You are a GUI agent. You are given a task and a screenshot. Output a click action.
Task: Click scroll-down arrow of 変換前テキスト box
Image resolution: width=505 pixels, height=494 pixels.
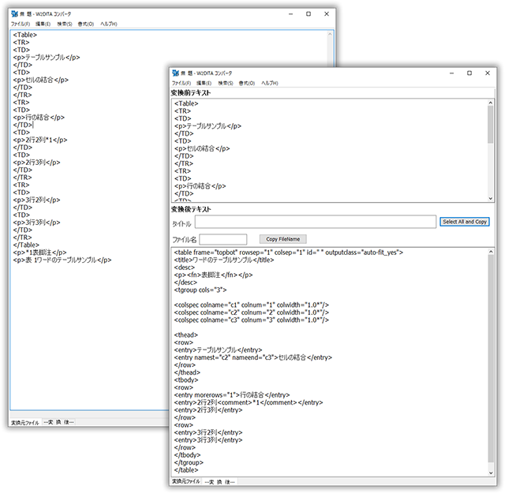pyautogui.click(x=491, y=199)
